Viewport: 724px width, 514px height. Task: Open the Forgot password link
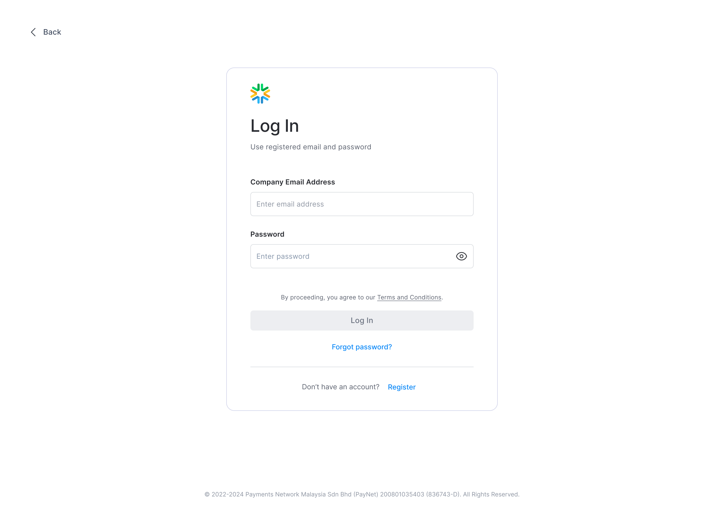pos(362,347)
